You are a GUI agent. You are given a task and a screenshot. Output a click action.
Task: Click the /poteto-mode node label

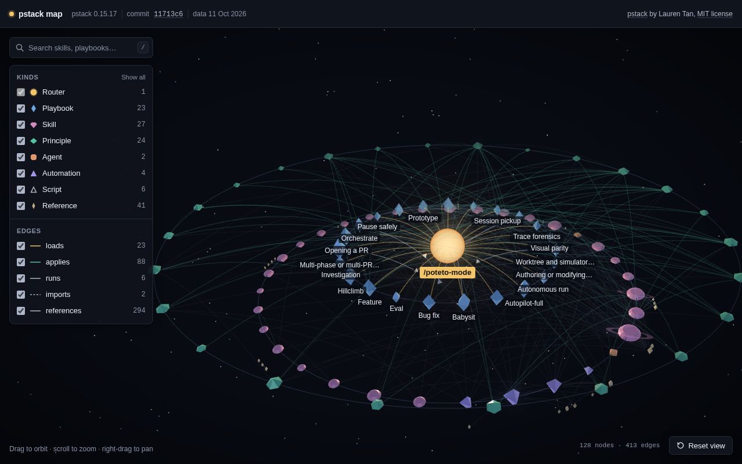pyautogui.click(x=448, y=273)
